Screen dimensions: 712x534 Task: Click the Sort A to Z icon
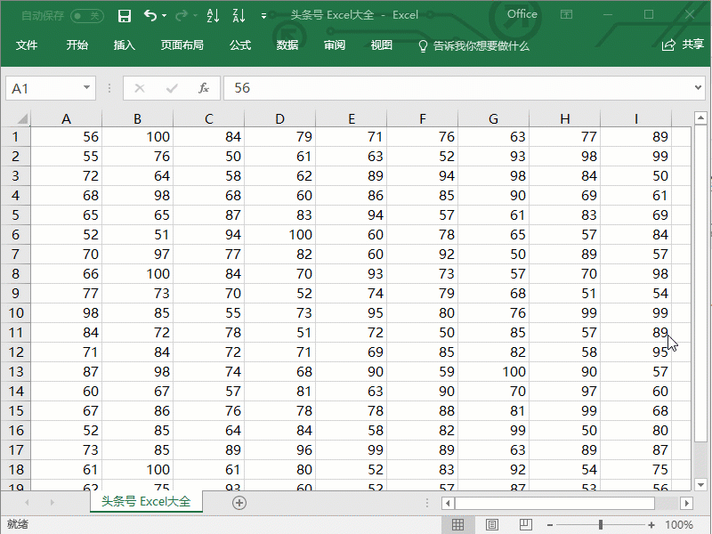pyautogui.click(x=213, y=15)
